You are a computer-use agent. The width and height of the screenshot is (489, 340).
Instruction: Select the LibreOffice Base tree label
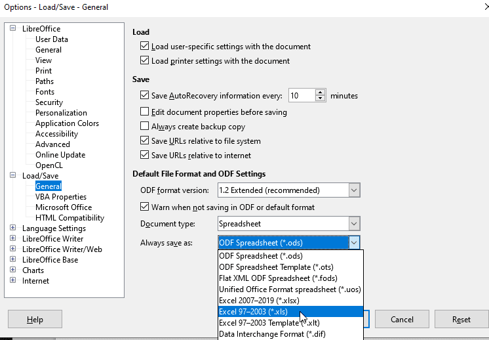tap(50, 260)
